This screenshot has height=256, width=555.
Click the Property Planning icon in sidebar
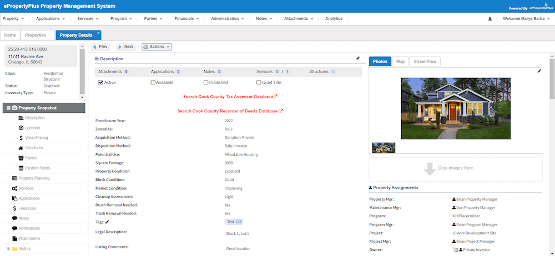click(14, 178)
